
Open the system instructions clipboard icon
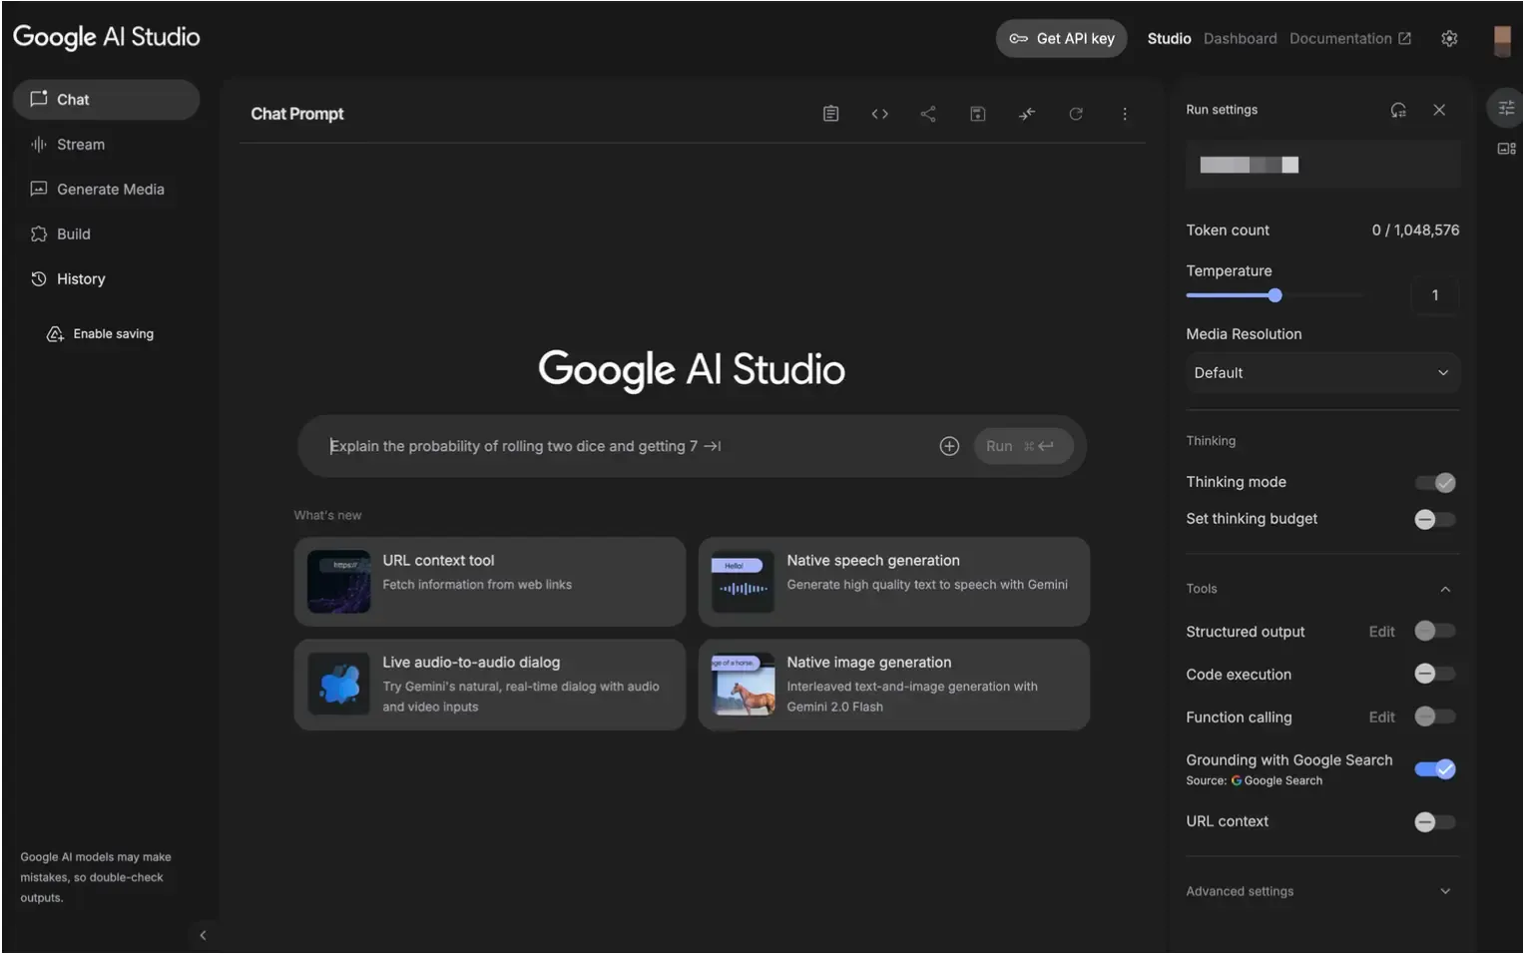830,114
